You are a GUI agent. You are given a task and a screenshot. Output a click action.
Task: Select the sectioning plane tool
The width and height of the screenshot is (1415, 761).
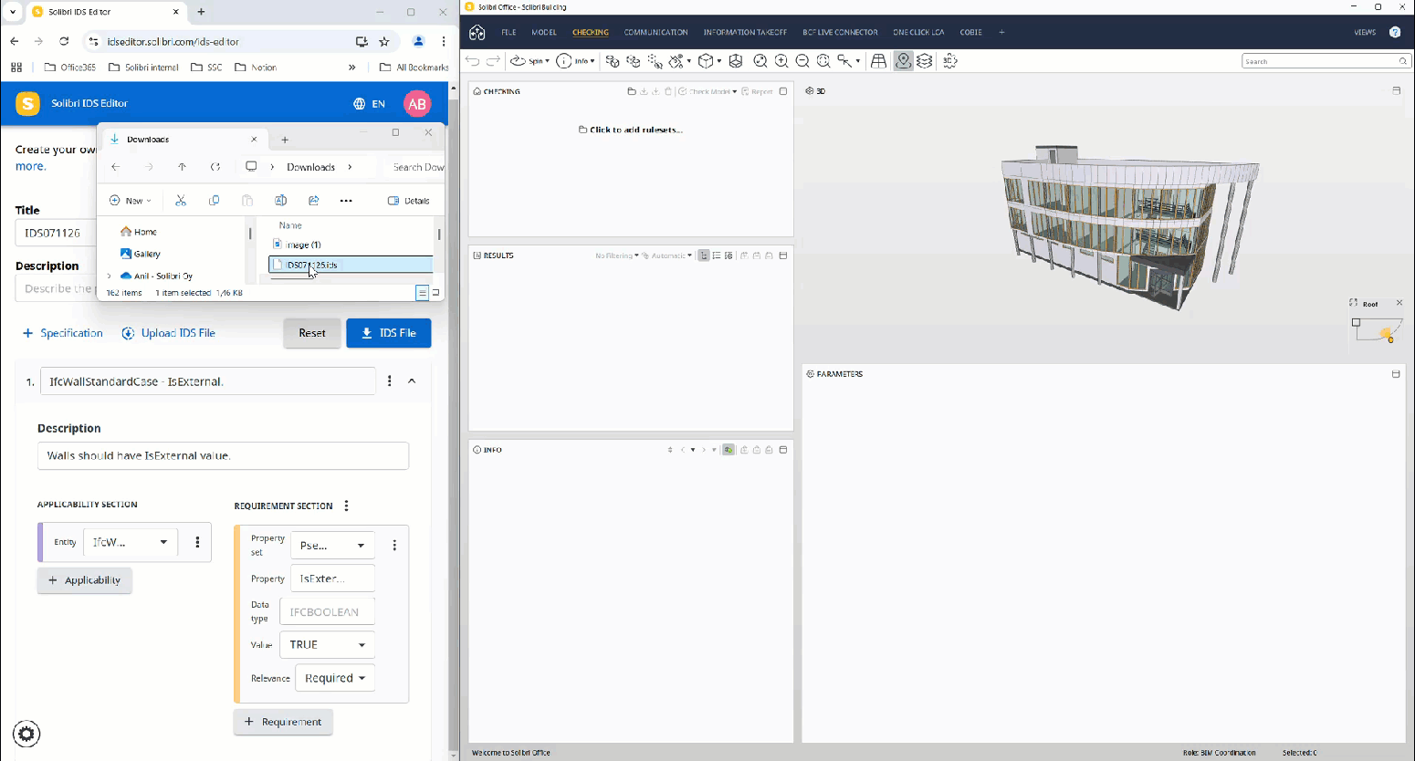pyautogui.click(x=736, y=61)
